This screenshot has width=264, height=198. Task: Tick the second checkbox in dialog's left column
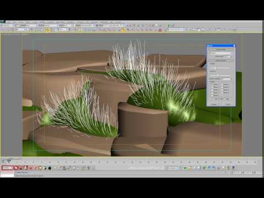[212, 87]
